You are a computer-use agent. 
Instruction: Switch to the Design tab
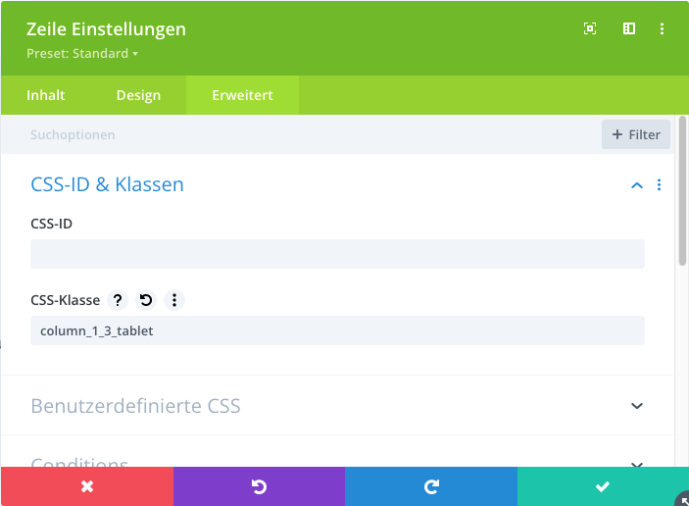[138, 95]
